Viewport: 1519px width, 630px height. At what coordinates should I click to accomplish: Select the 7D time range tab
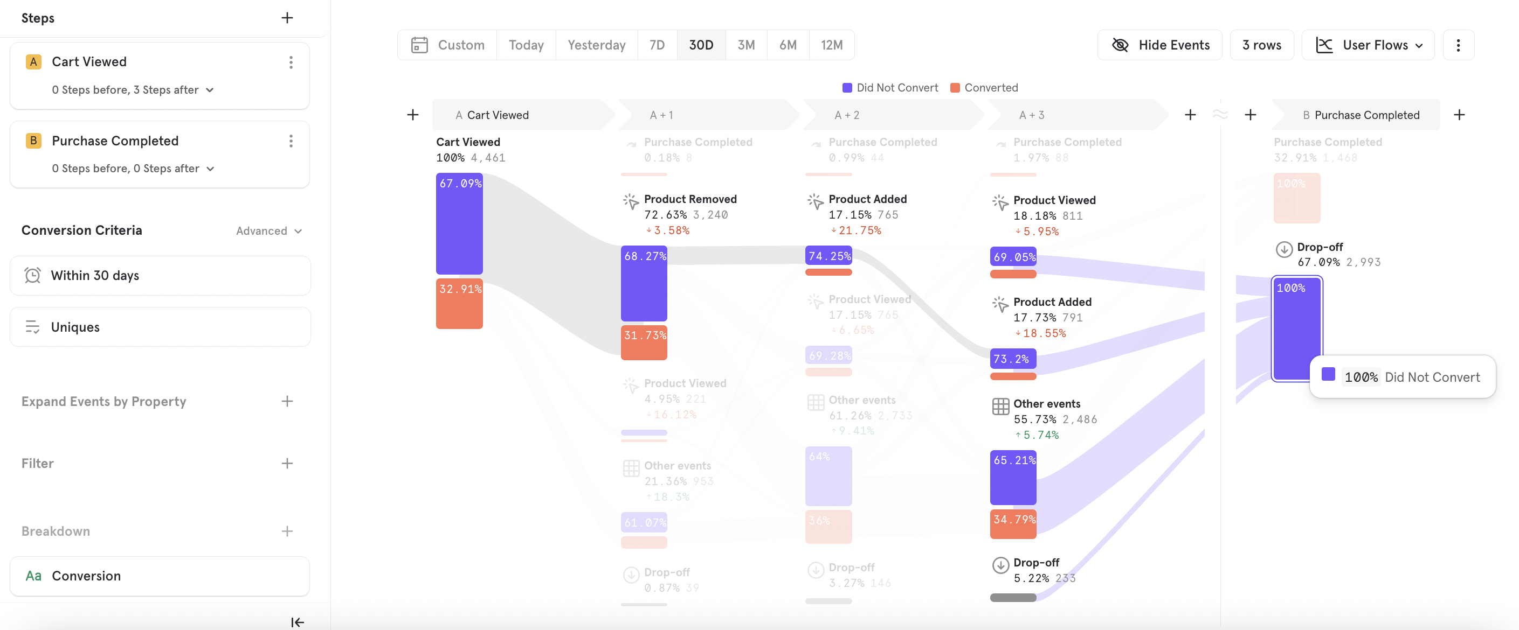(x=657, y=45)
